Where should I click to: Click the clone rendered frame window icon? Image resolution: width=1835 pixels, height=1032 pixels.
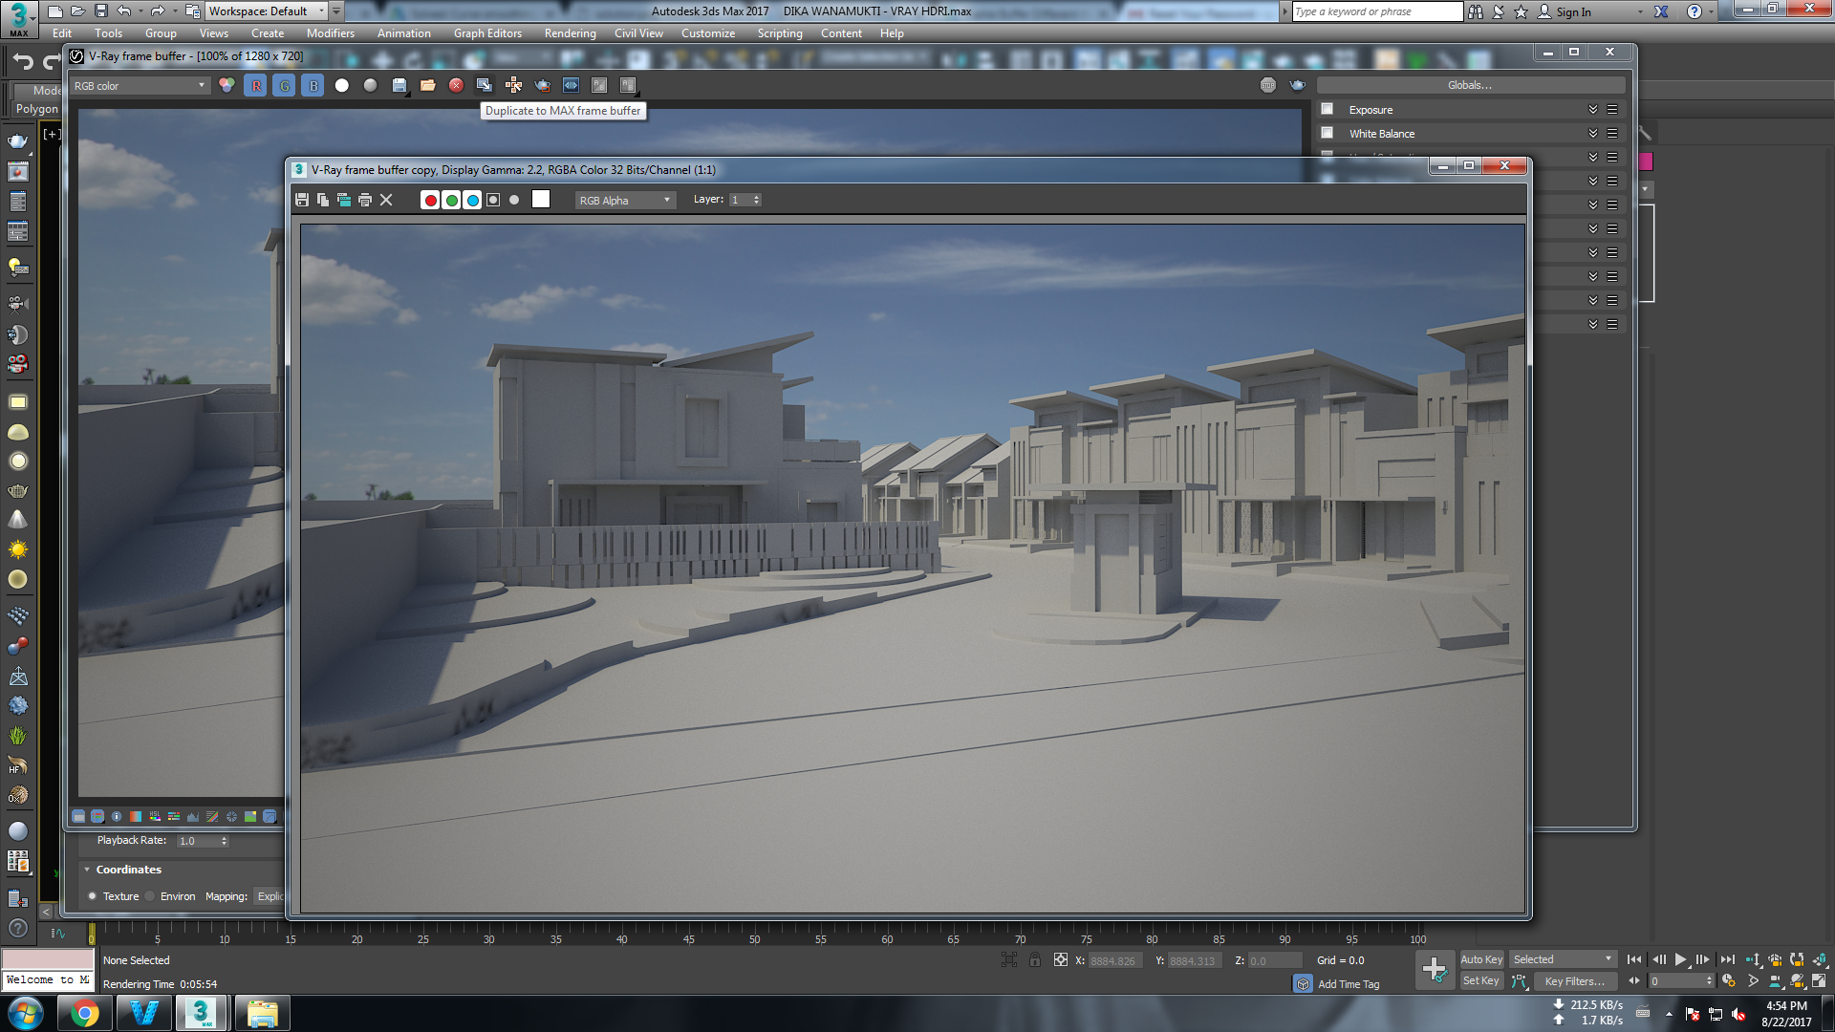[x=344, y=200]
